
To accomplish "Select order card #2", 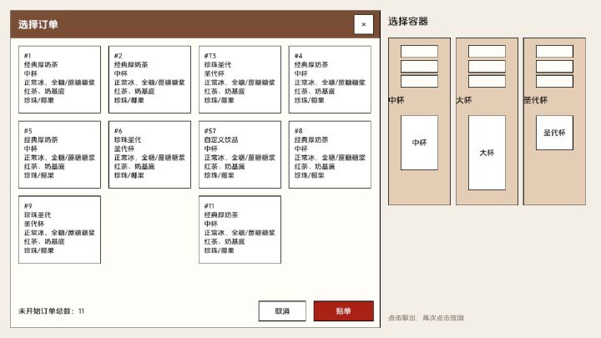I will point(149,79).
